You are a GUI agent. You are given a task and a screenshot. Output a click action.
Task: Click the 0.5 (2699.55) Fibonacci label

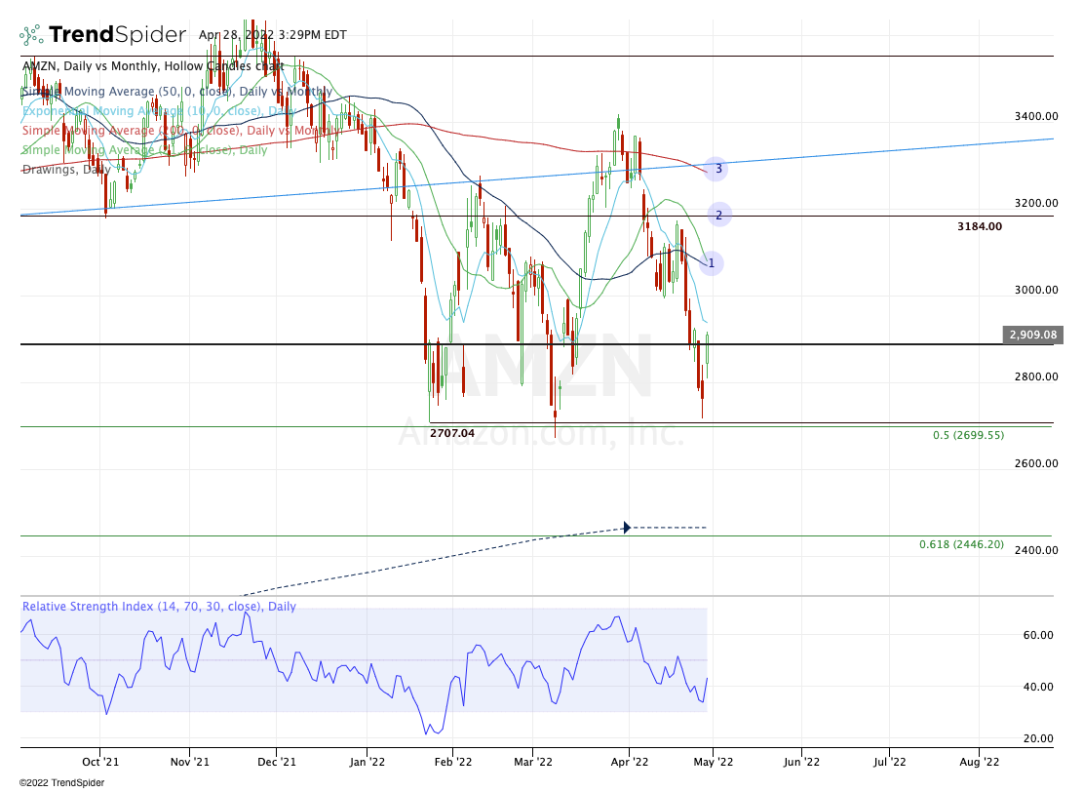pos(968,435)
